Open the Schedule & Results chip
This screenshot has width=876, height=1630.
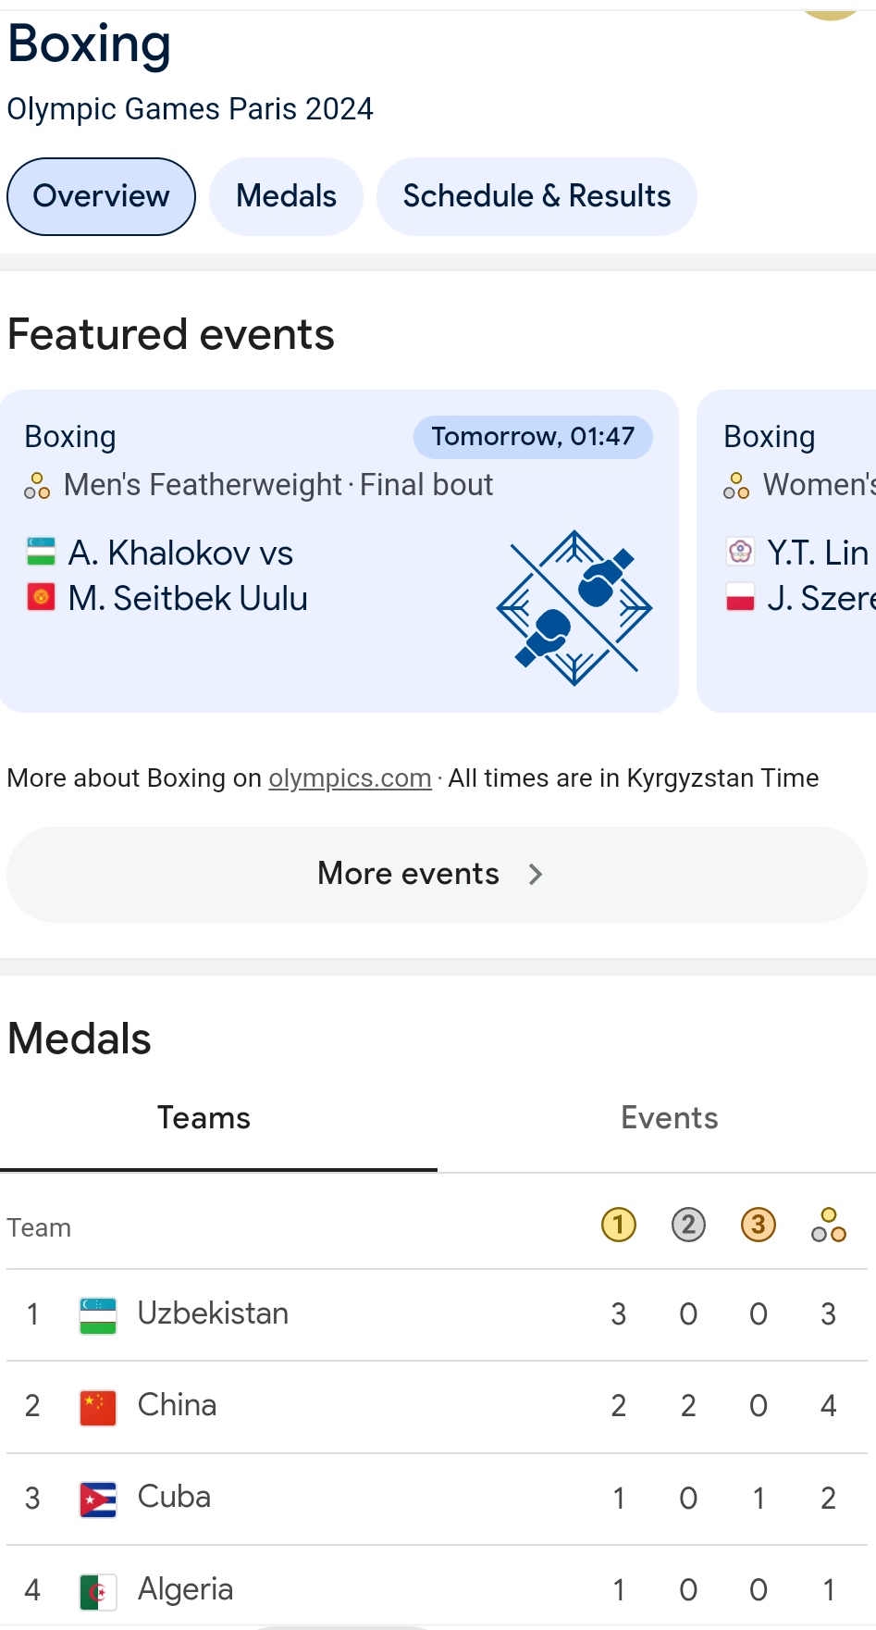pos(537,196)
